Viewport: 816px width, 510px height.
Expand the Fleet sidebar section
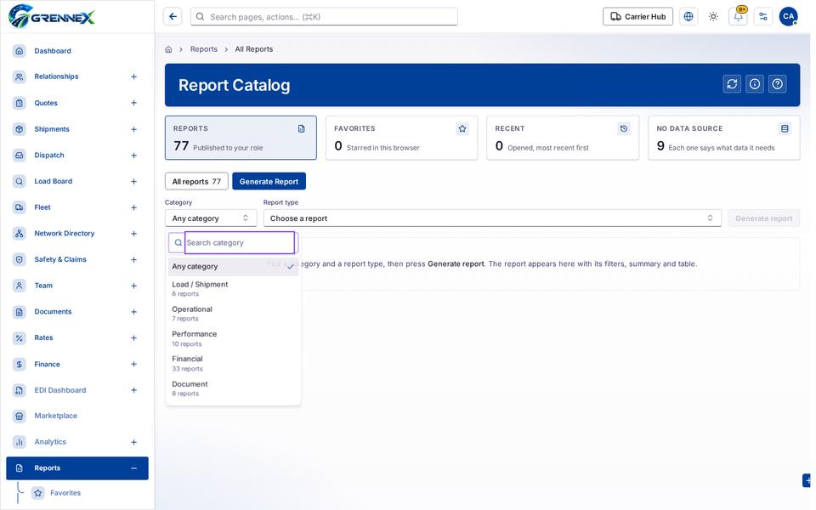pos(133,207)
